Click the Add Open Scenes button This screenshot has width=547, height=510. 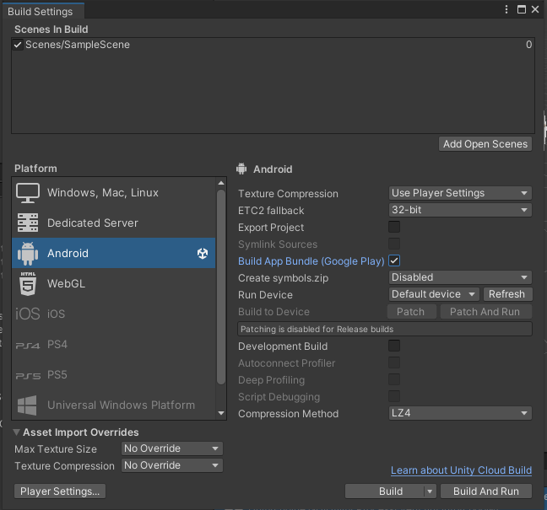(485, 144)
